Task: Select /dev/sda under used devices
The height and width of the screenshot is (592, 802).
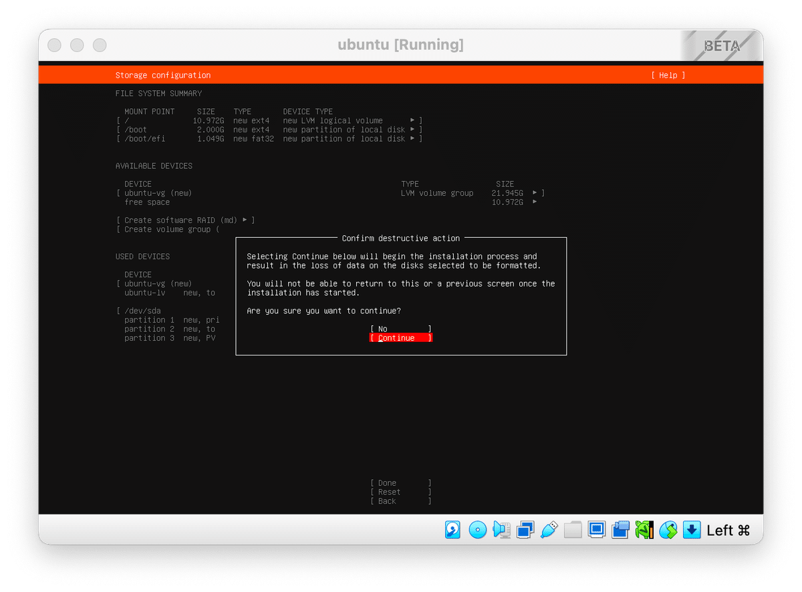Action: point(142,311)
